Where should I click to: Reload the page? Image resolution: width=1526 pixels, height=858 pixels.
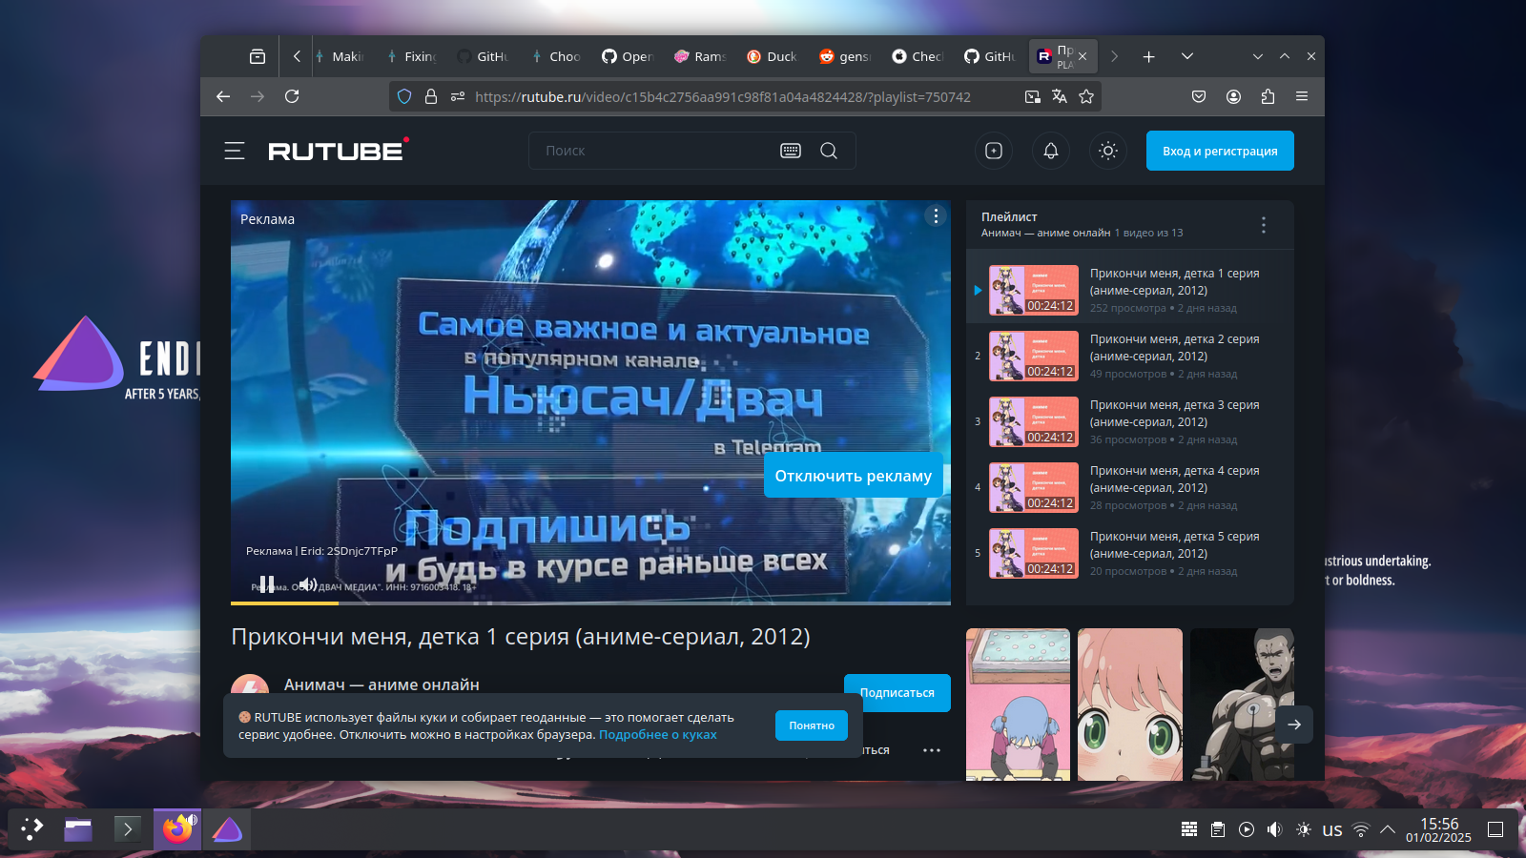coord(292,96)
